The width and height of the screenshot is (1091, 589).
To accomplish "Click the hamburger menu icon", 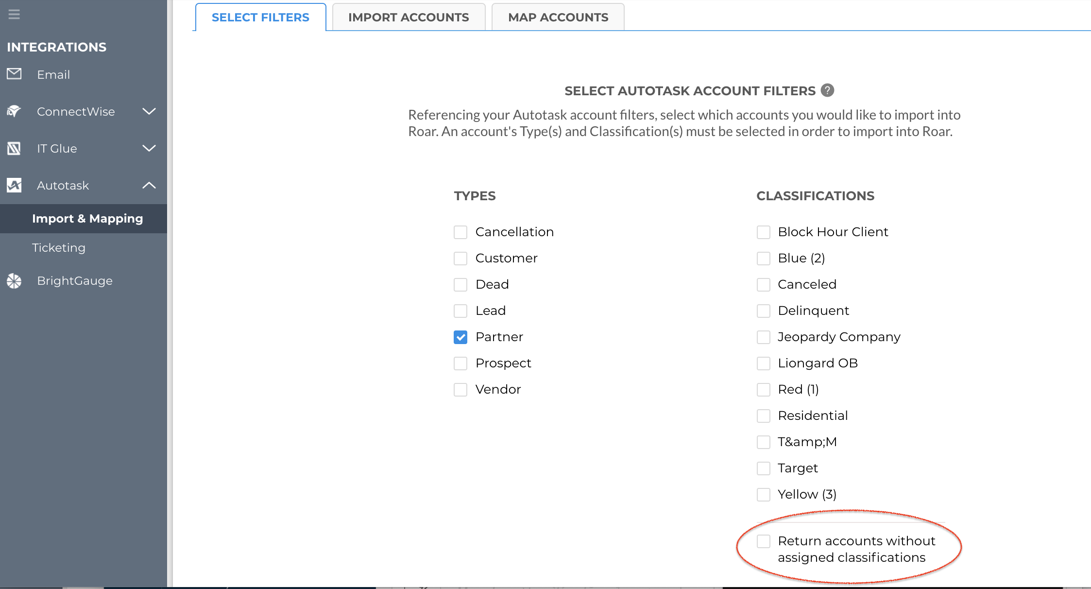I will tap(14, 14).
